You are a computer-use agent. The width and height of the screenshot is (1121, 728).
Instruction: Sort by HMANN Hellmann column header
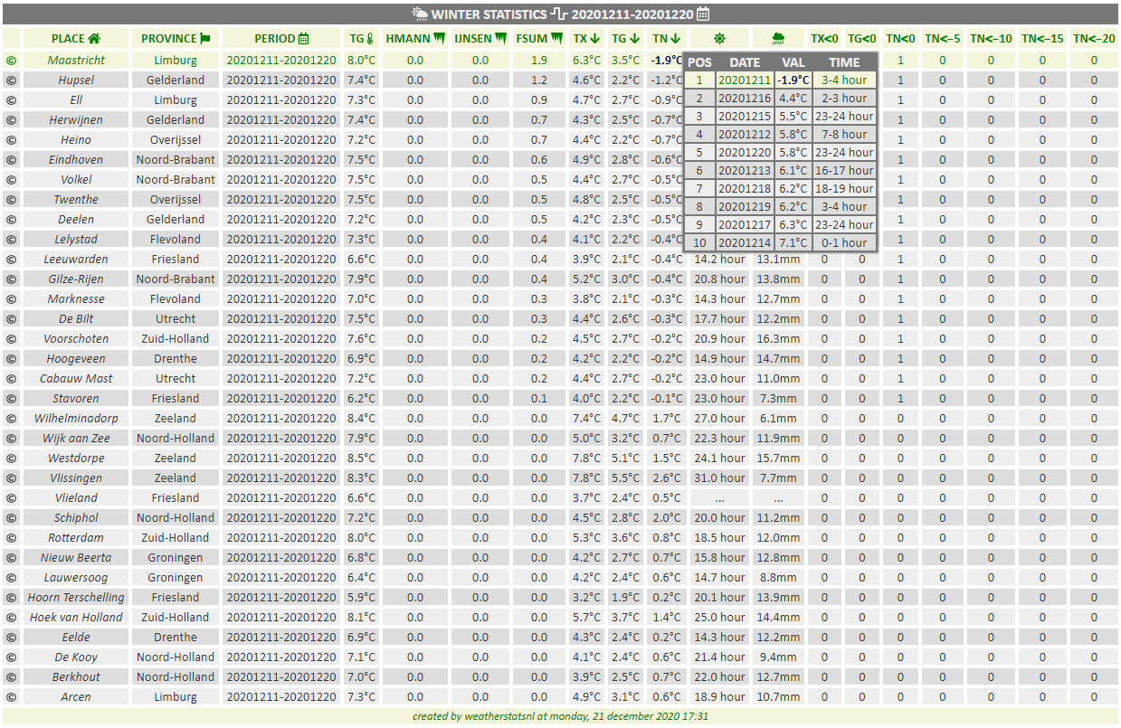(415, 39)
